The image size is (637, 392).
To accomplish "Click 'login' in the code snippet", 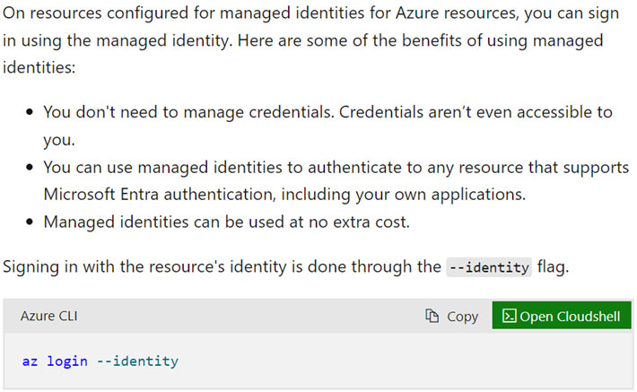I will click(x=66, y=362).
